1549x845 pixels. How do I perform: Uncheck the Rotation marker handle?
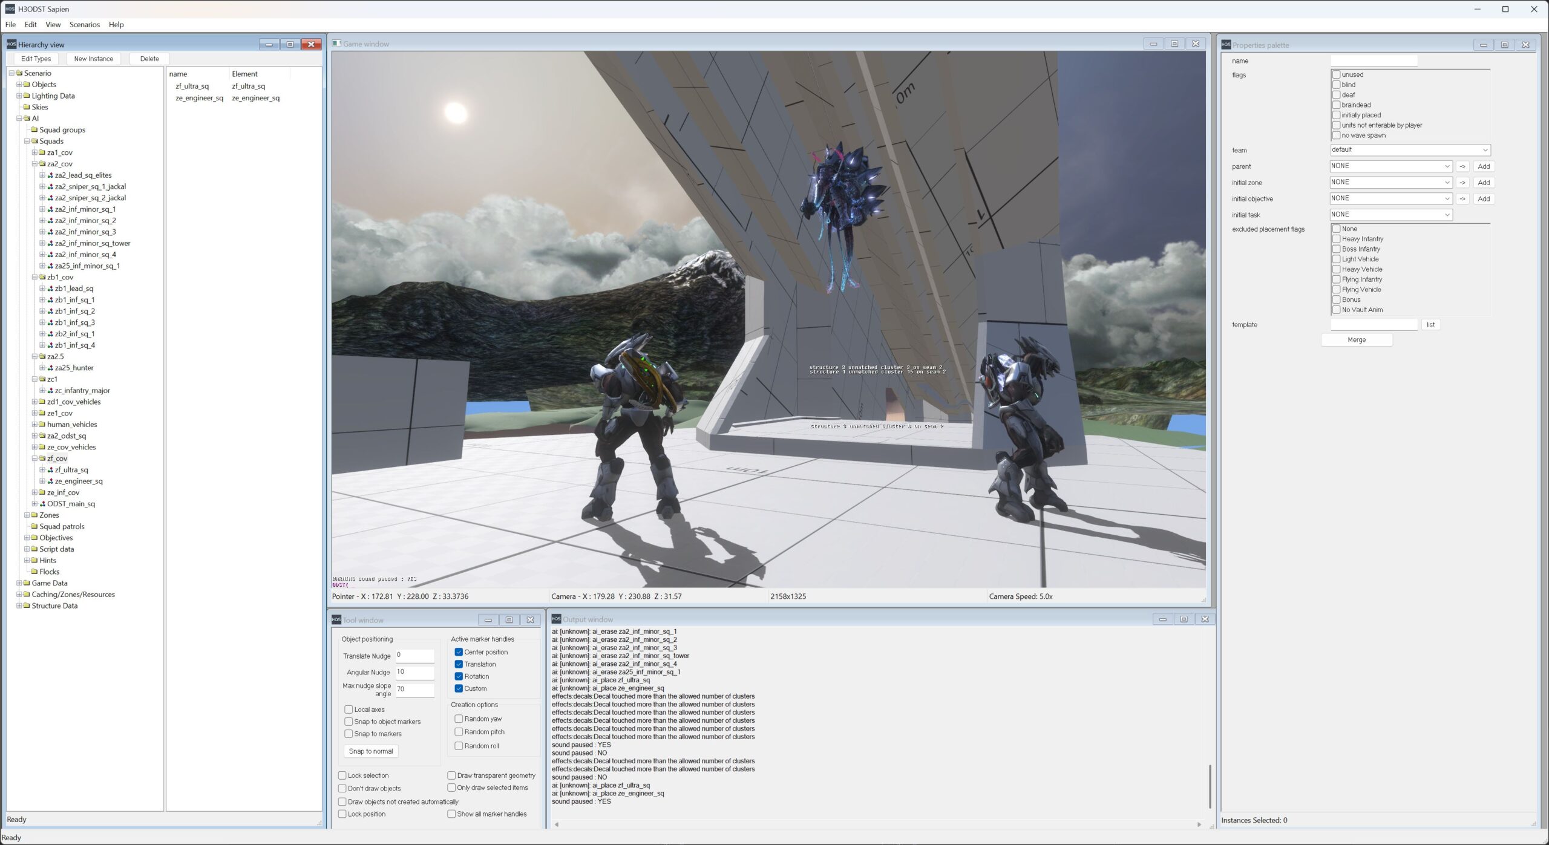pyautogui.click(x=459, y=676)
